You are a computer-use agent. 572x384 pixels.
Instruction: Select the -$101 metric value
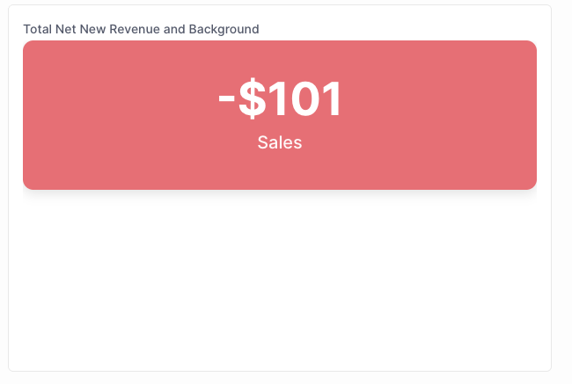(x=280, y=98)
